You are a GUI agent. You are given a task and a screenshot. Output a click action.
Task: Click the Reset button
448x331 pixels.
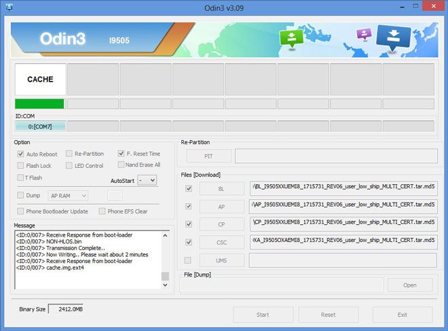coord(329,315)
